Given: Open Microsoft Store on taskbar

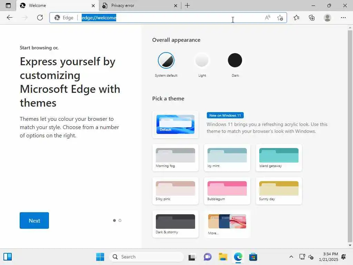Looking at the screenshot, I should coord(253,257).
